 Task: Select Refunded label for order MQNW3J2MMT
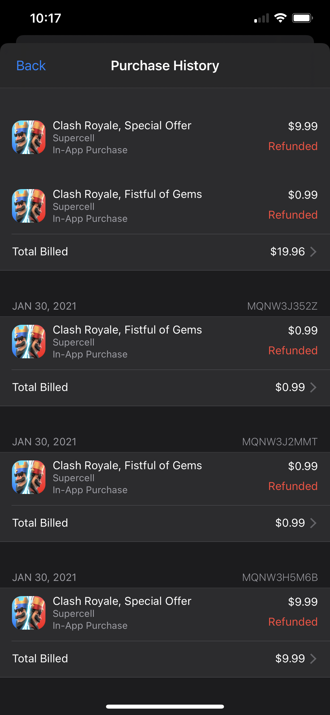pyautogui.click(x=293, y=486)
